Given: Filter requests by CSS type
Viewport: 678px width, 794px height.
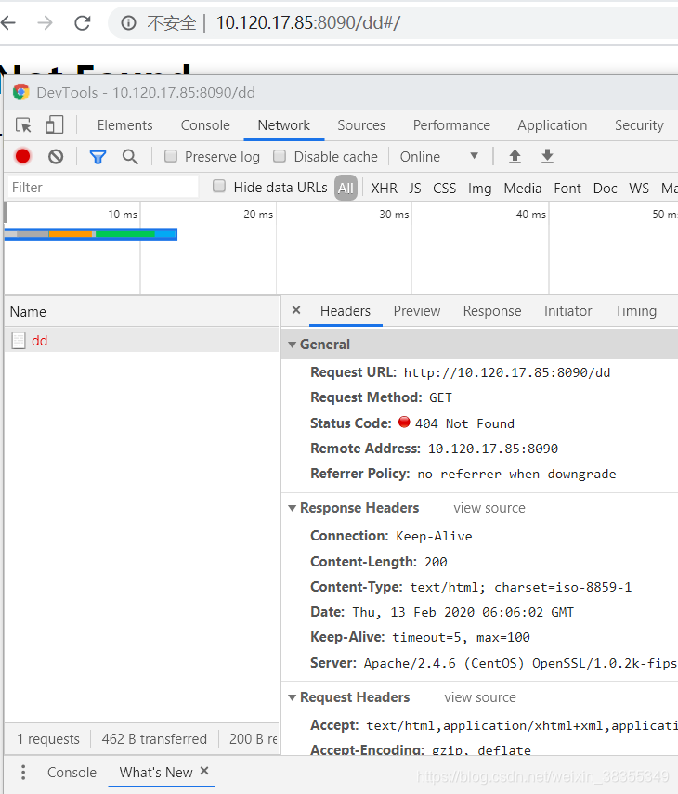Looking at the screenshot, I should 444,188.
